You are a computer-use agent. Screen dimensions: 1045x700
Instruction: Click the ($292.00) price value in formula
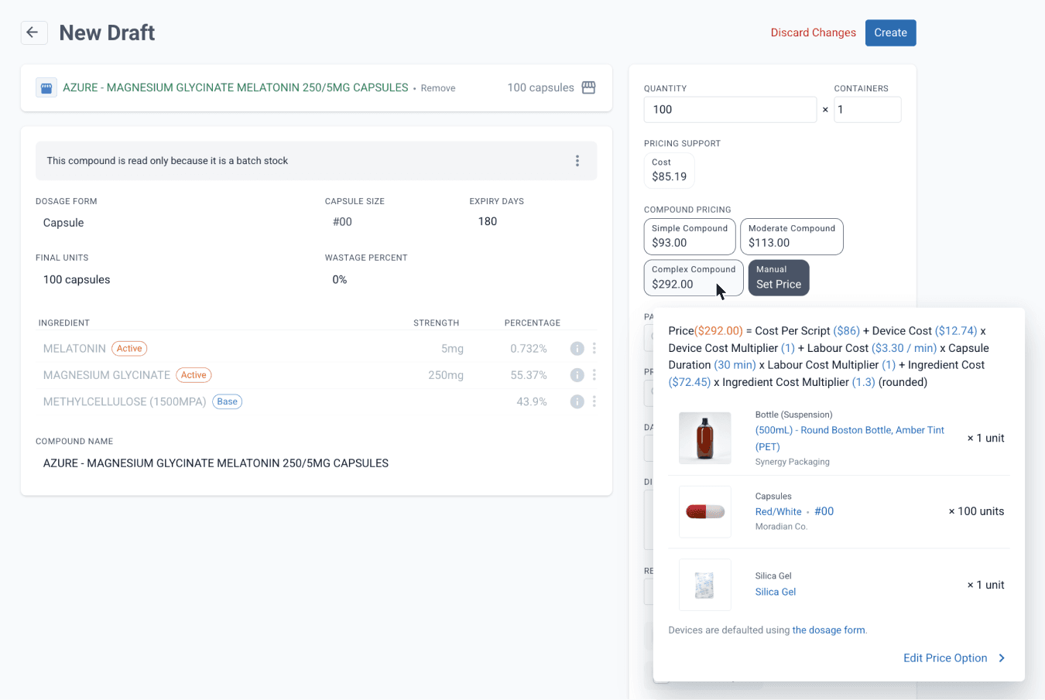[x=718, y=331]
